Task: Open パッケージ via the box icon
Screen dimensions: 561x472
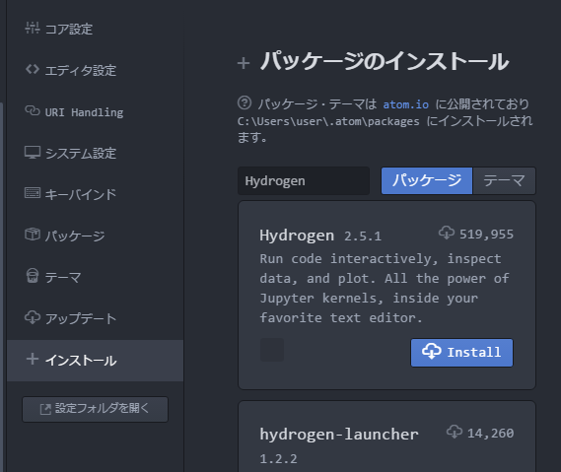Action: [33, 235]
